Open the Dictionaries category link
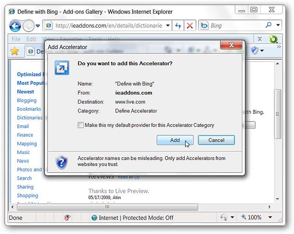Image resolution: width=294 pixels, height=234 pixels. 29,117
